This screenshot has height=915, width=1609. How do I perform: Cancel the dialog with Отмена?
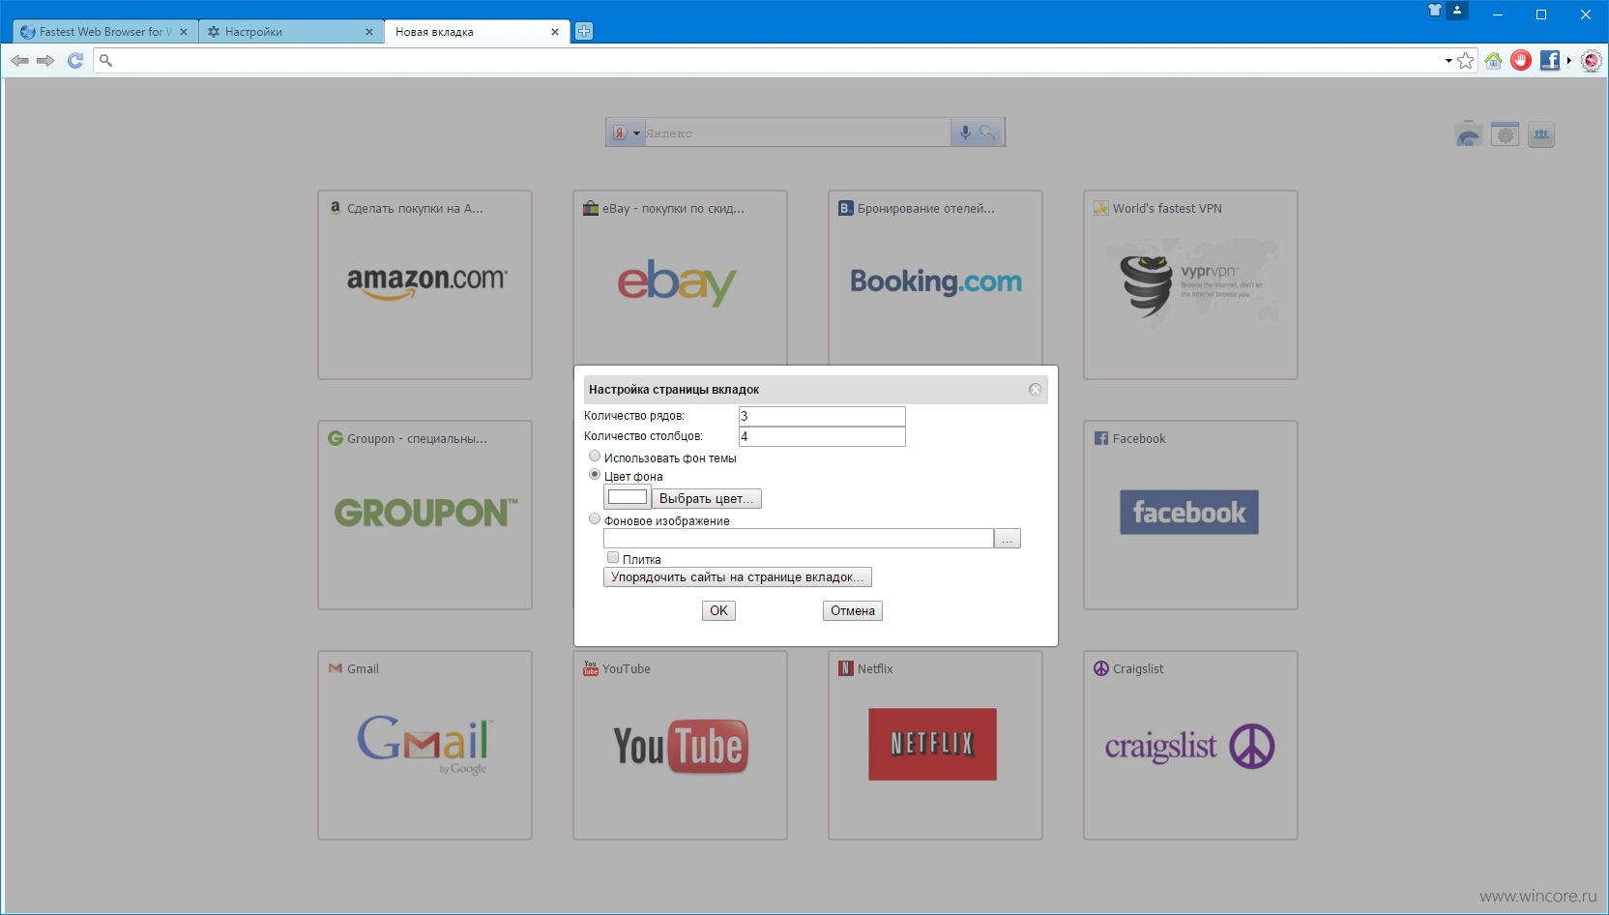(x=853, y=611)
